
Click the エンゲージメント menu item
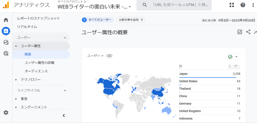coord(34,107)
